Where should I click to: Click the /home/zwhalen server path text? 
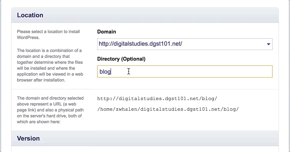tap(168, 109)
